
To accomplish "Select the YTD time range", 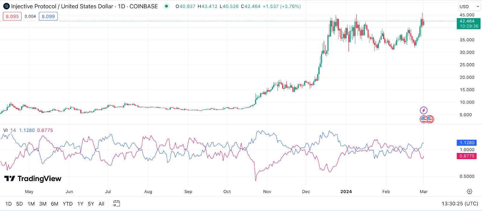I will [68, 204].
